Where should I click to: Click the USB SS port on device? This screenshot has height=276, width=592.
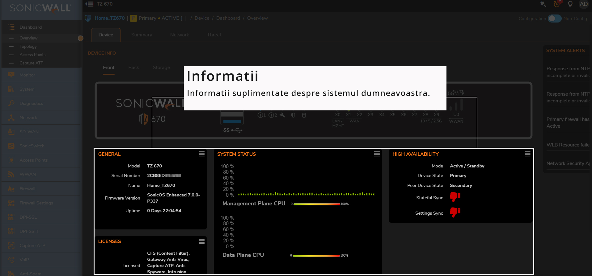tap(232, 118)
